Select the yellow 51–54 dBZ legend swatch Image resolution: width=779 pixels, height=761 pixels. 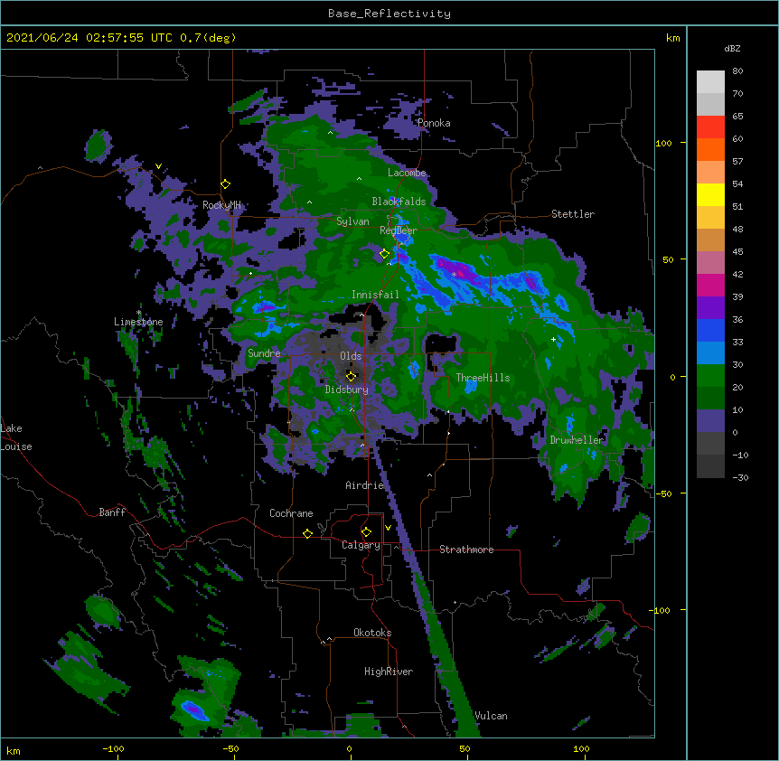[x=710, y=194]
